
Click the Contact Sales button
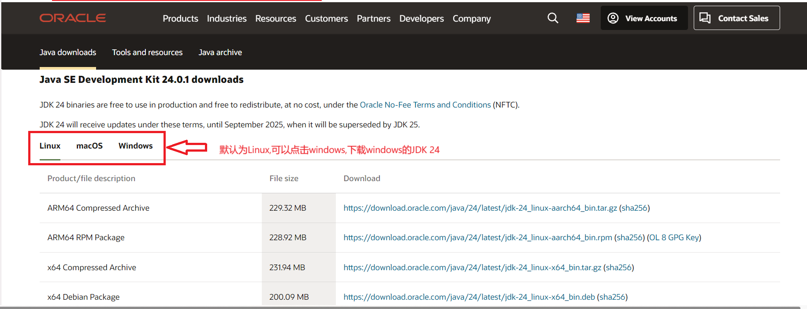click(736, 18)
